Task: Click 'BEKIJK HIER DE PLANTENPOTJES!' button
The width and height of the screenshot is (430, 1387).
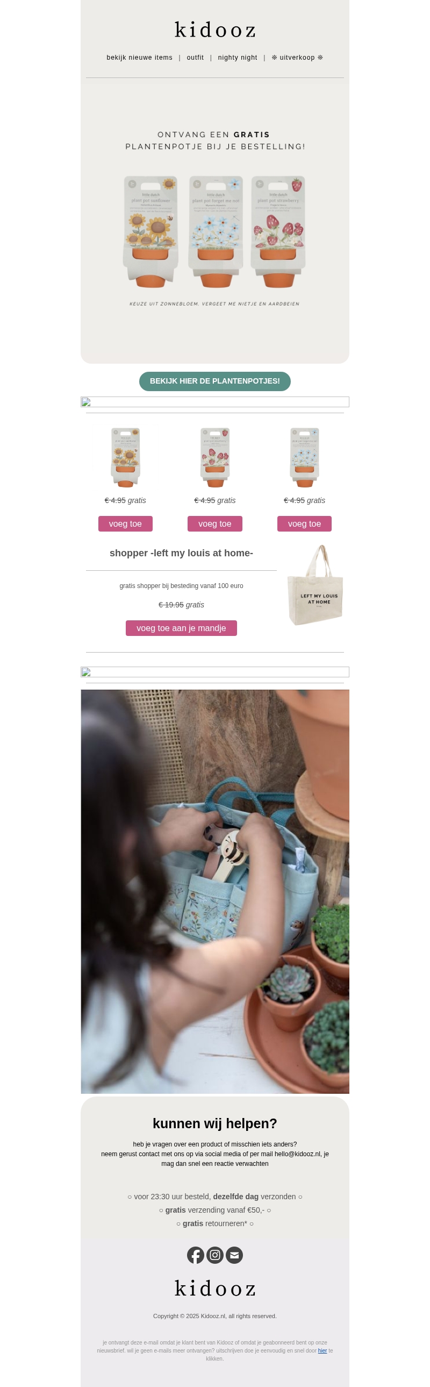Action: (214, 381)
